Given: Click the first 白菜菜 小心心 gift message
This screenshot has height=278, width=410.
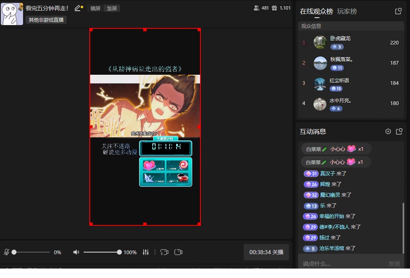Looking at the screenshot, I should pyautogui.click(x=336, y=149).
